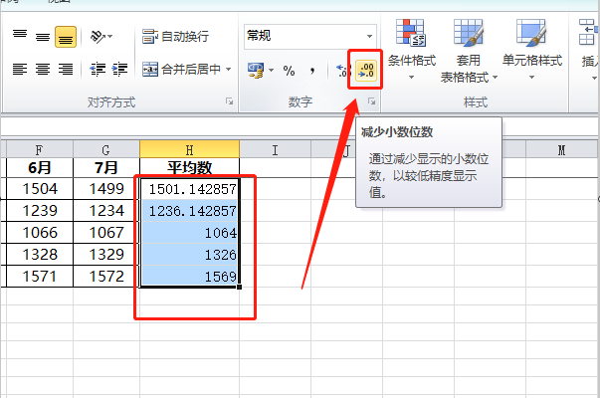Image resolution: width=600 pixels, height=398 pixels.
Task: Select the 6月 header cell
Action: click(x=40, y=167)
